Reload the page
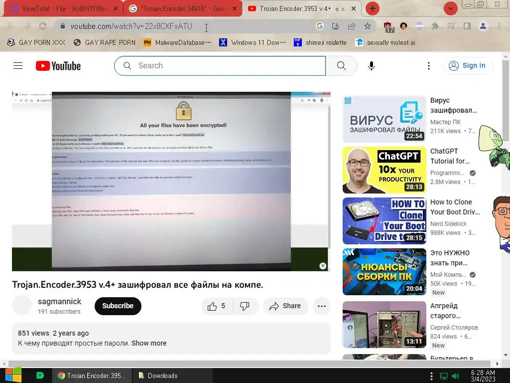This screenshot has width=510, height=383. [x=43, y=26]
